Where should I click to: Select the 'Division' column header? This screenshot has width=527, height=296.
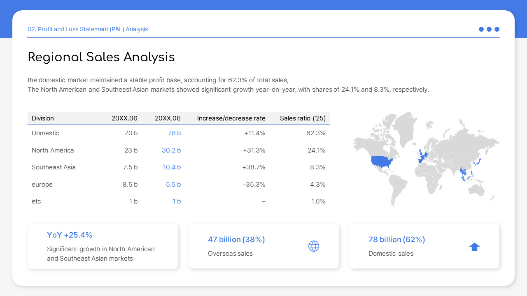(43, 118)
